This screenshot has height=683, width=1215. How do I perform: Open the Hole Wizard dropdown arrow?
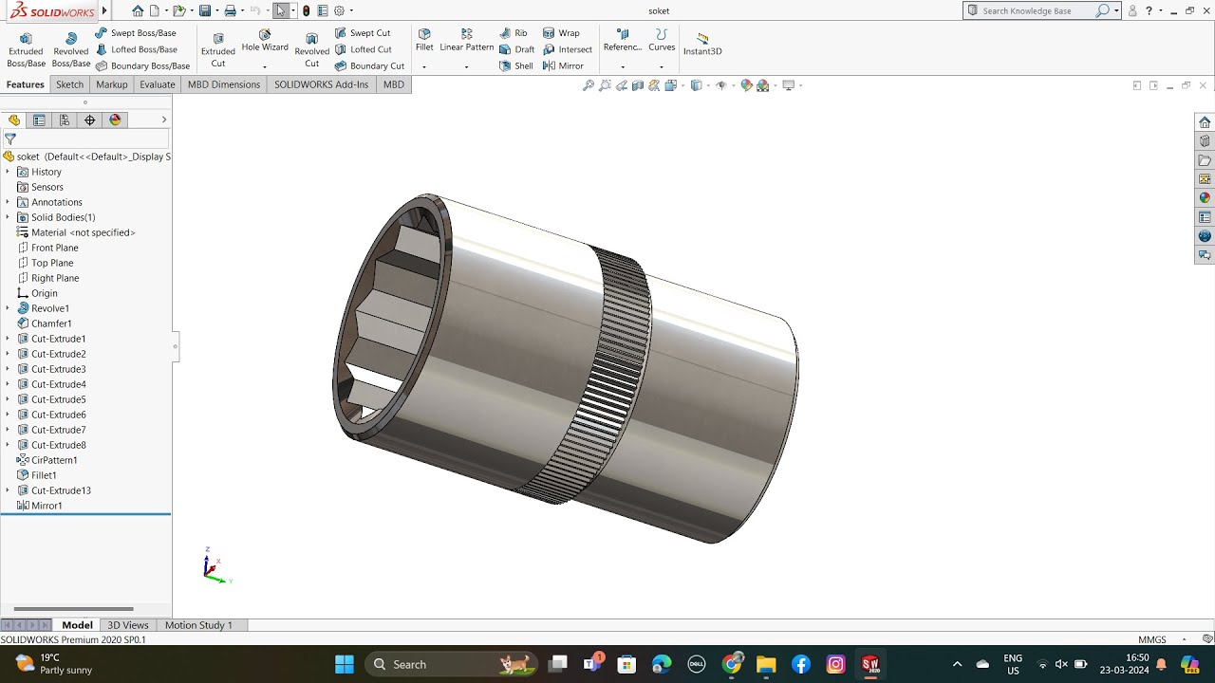click(265, 67)
